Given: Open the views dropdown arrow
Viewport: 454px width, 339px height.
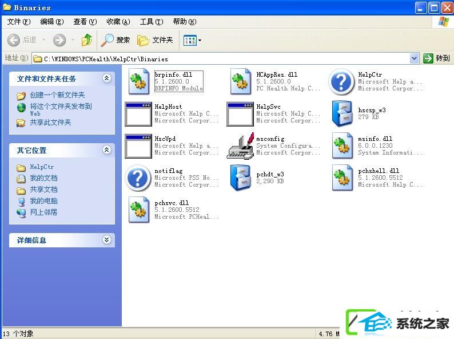Looking at the screenshot, I should click(200, 40).
